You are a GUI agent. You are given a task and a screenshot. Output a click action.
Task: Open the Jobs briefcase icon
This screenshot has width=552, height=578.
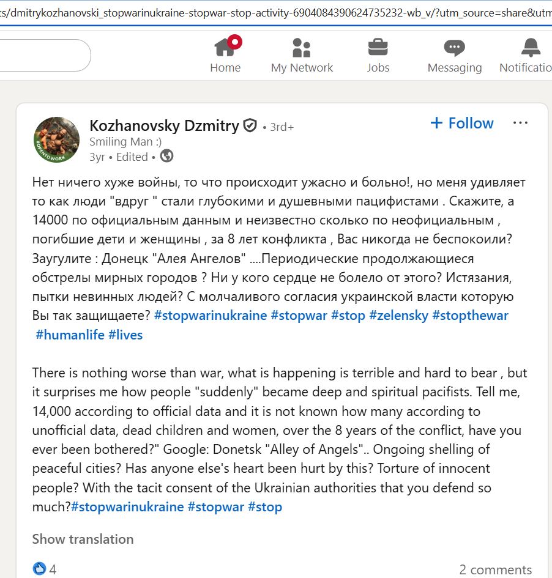point(378,48)
